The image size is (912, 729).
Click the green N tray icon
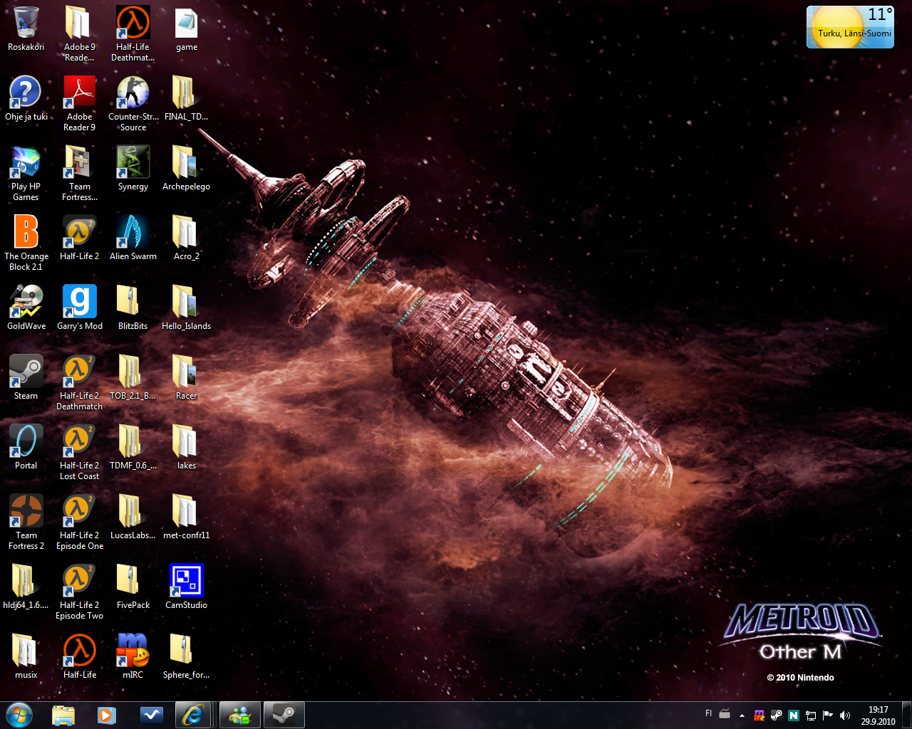(793, 715)
